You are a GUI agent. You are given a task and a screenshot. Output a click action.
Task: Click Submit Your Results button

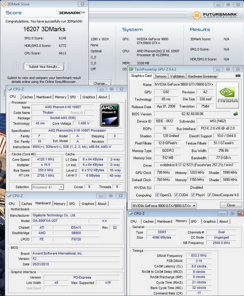(44, 67)
